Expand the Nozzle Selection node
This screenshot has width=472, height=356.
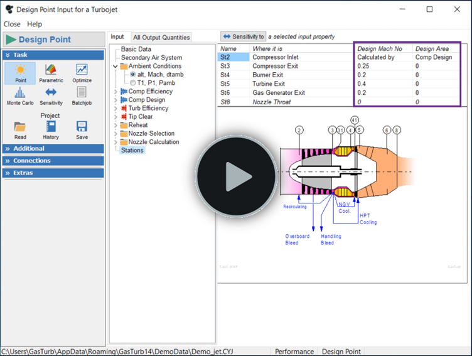pyautogui.click(x=115, y=134)
